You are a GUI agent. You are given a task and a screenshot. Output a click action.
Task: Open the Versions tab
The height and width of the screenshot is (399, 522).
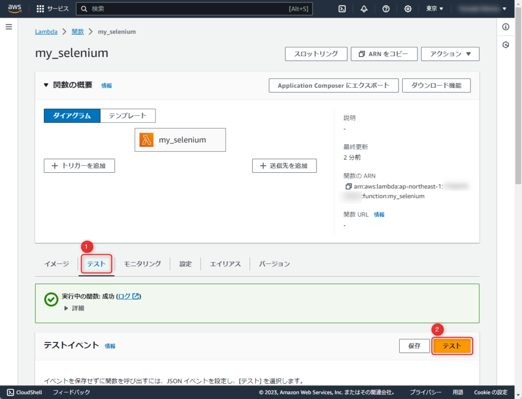tap(274, 264)
